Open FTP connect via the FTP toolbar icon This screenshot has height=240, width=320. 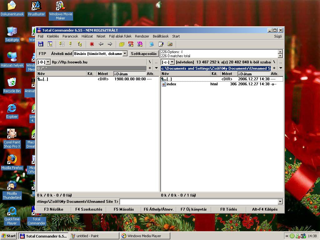pos(131,44)
